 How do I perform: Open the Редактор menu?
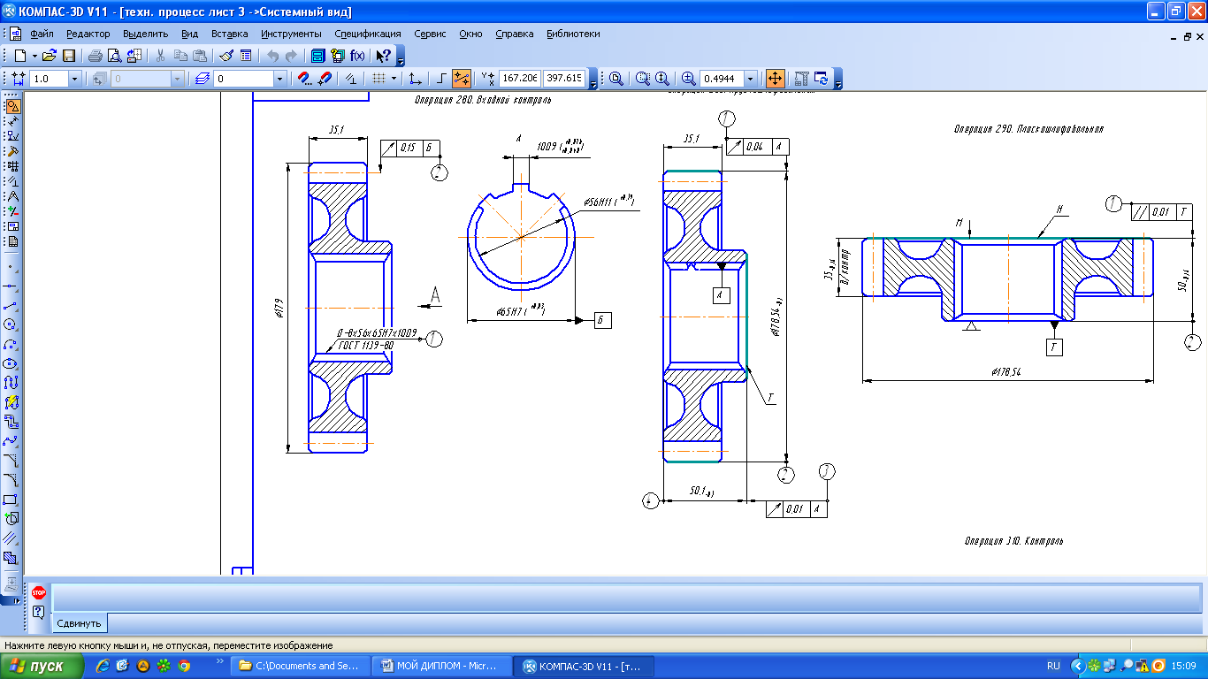point(88,34)
